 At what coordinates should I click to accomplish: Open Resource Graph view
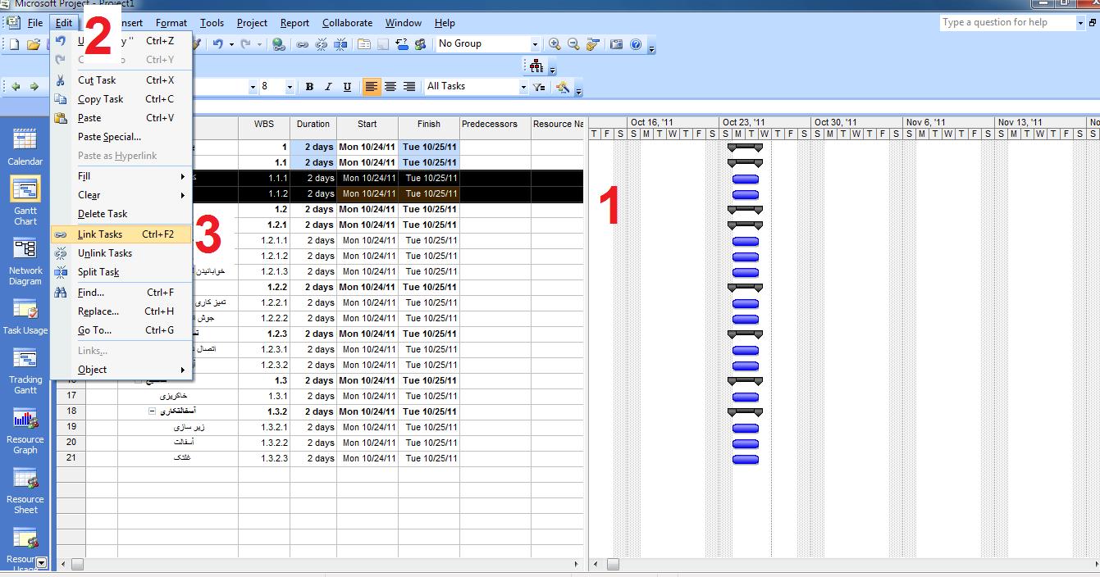(25, 432)
